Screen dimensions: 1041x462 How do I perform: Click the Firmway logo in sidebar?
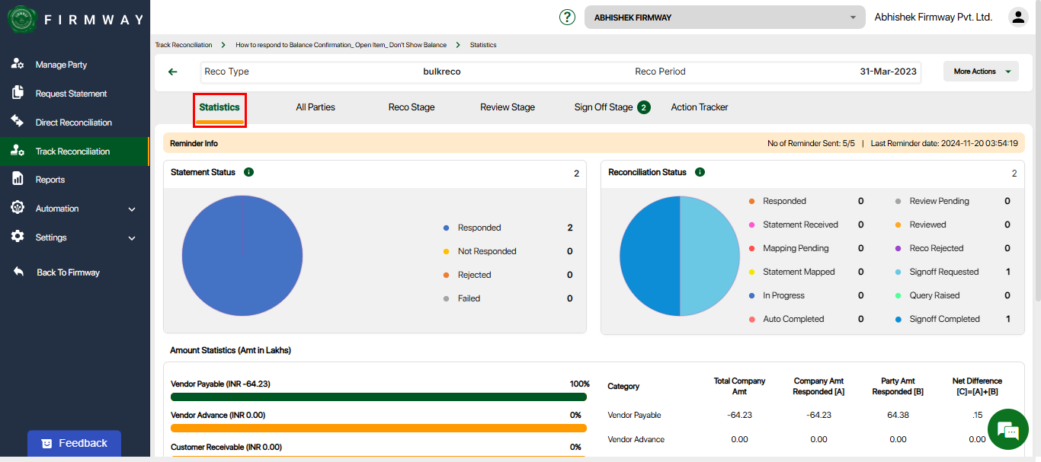coord(22,20)
